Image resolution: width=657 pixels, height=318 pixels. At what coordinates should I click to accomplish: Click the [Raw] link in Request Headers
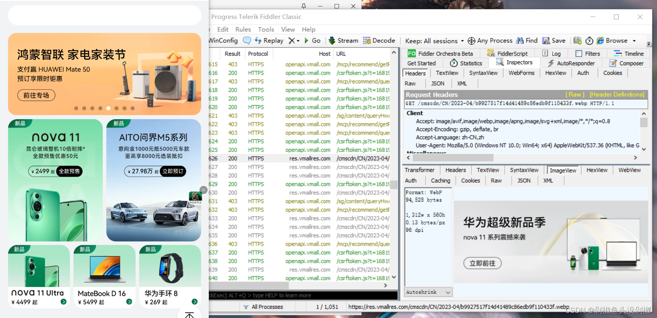(575, 95)
